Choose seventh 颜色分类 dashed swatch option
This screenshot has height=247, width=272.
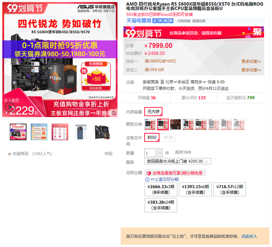coord(226,124)
